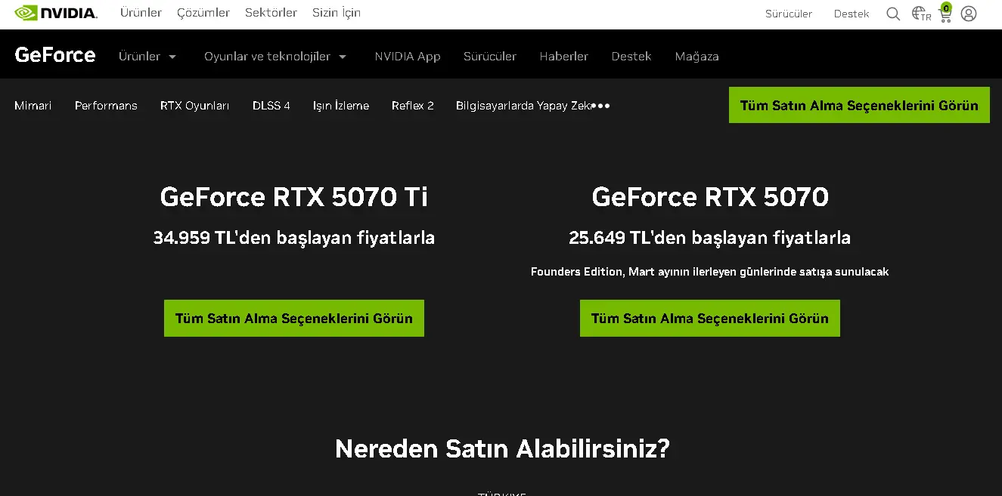
Task: Open GeForce bar Destek link
Action: [x=631, y=57]
